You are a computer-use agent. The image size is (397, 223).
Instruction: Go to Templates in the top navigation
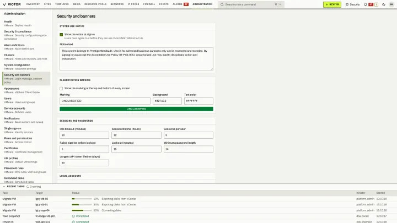[62, 4]
